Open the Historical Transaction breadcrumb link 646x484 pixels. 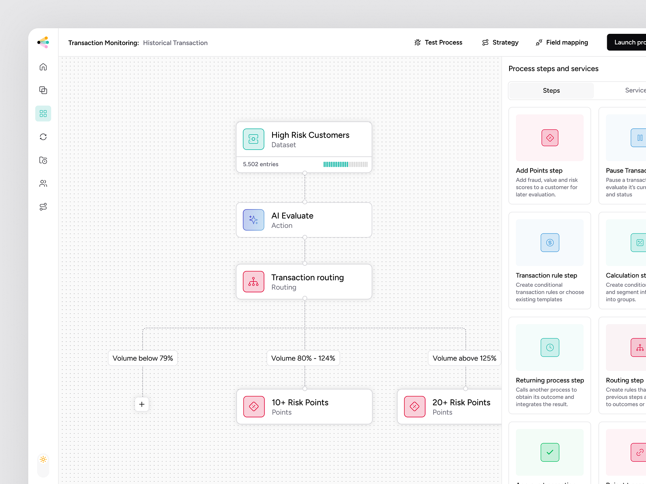coord(175,43)
